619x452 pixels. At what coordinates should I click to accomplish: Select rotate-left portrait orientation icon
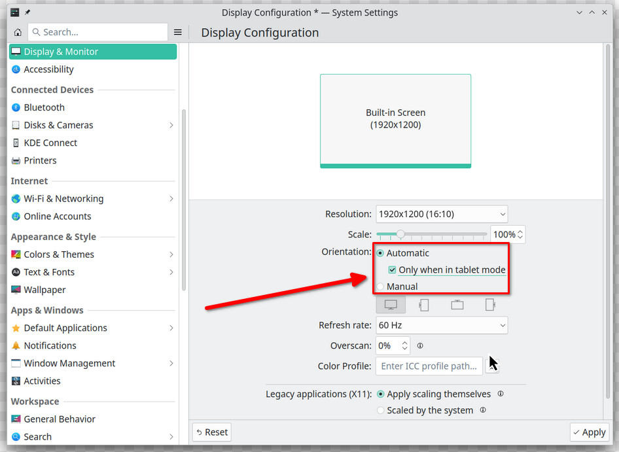click(424, 305)
